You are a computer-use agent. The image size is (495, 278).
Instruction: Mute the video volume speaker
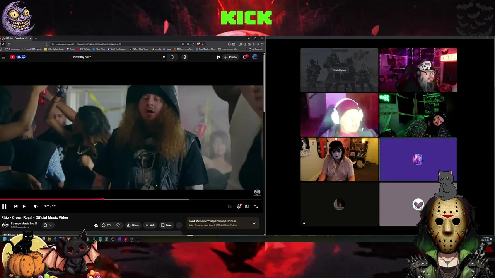pyautogui.click(x=36, y=207)
